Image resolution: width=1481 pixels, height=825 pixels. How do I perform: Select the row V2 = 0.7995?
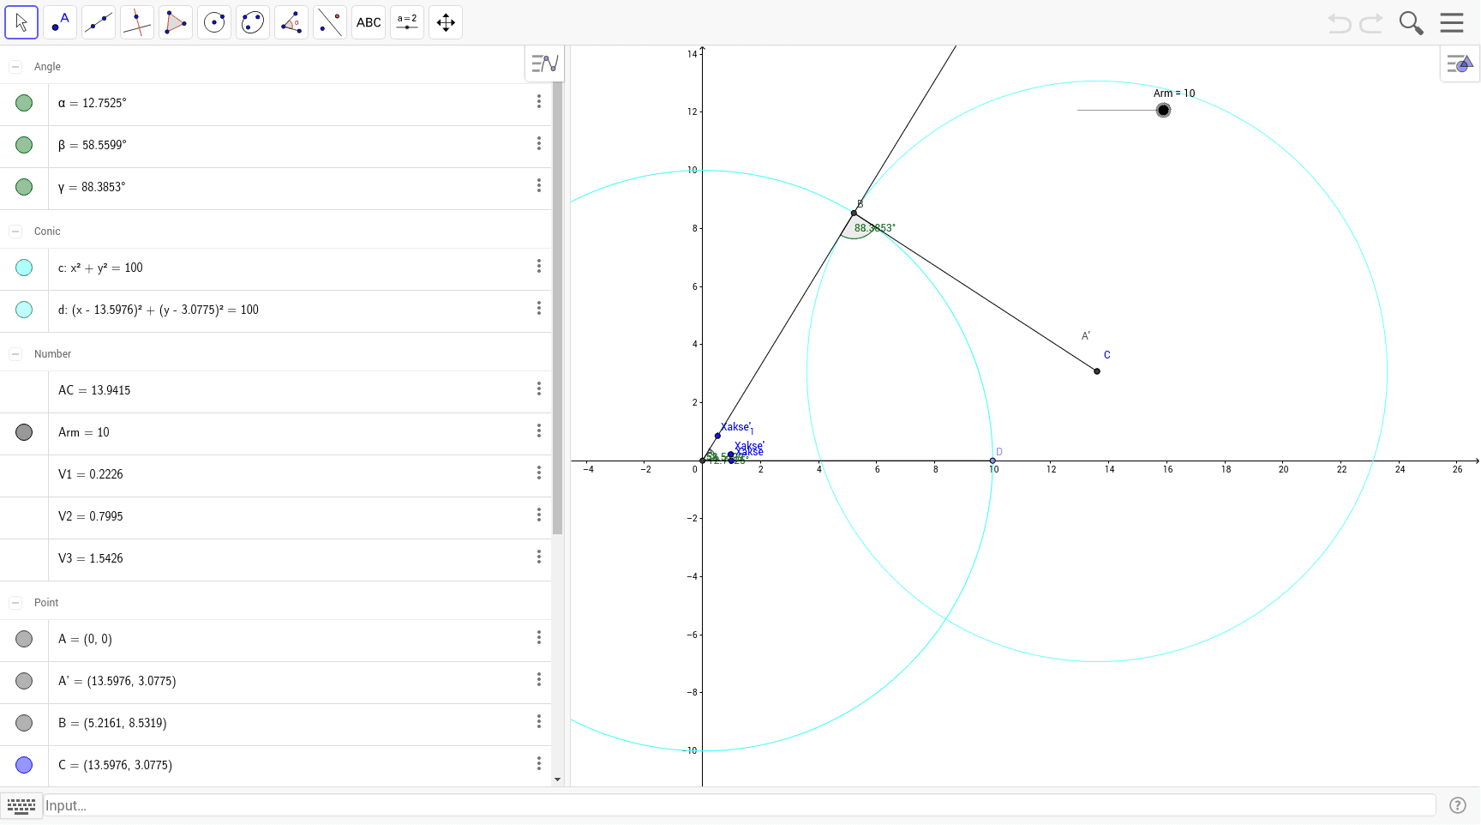(276, 516)
